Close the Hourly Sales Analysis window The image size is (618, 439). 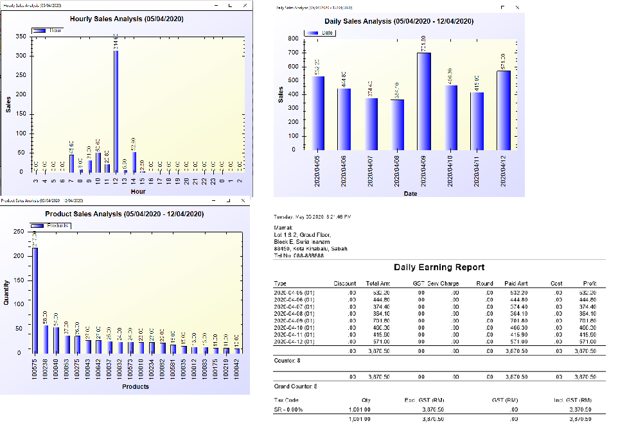coord(245,5)
